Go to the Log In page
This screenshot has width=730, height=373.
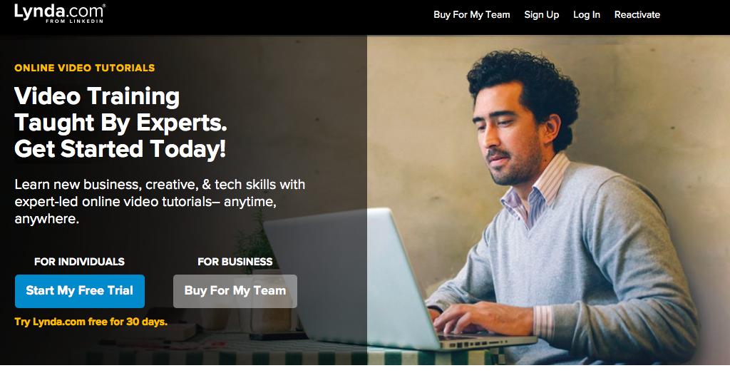click(x=587, y=14)
